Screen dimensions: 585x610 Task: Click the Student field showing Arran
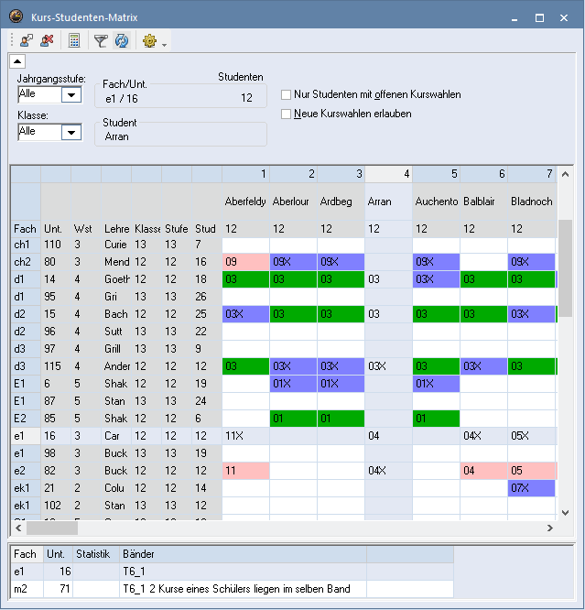(181, 136)
